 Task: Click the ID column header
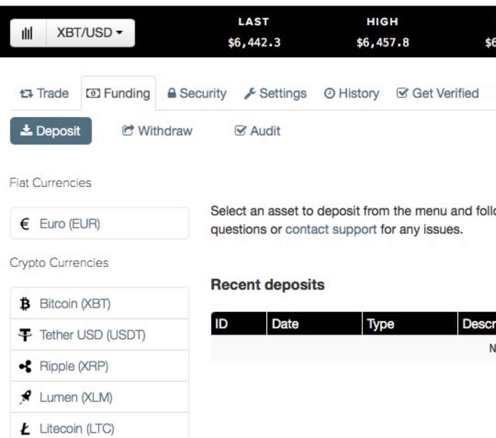(x=239, y=324)
